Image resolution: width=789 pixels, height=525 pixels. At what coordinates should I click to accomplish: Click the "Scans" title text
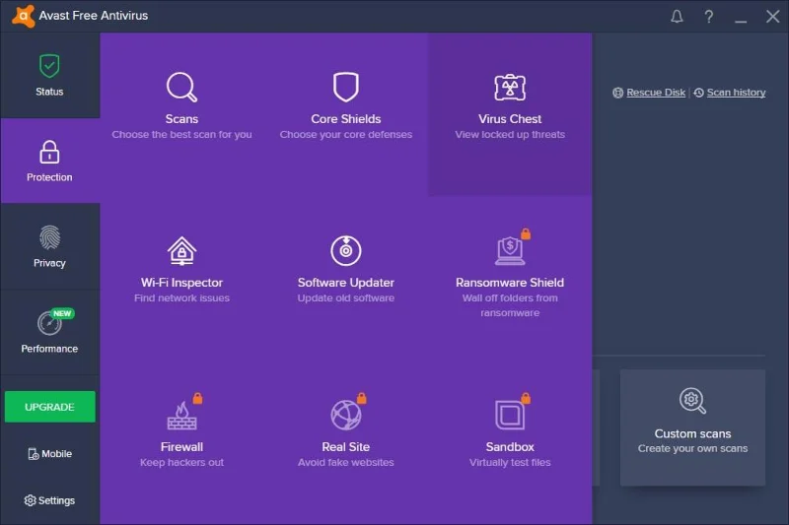(181, 119)
